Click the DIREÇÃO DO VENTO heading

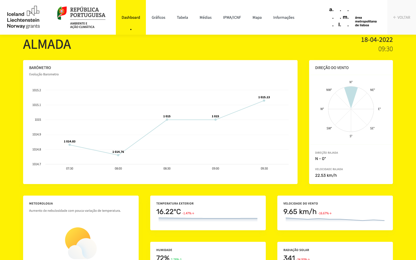coord(332,68)
